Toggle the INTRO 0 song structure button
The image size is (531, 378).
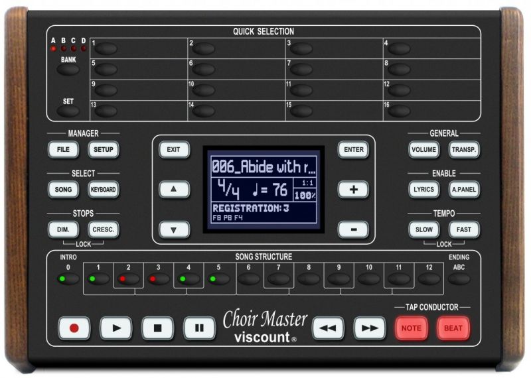click(x=68, y=279)
